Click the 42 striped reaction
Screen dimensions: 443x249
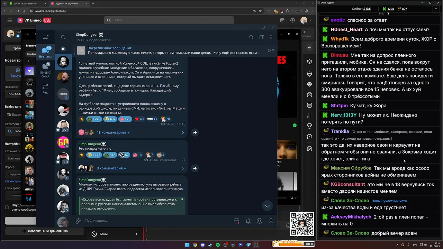tap(124, 155)
